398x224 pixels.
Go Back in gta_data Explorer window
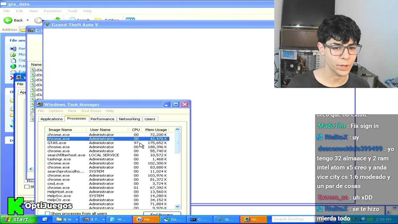[x=13, y=20]
